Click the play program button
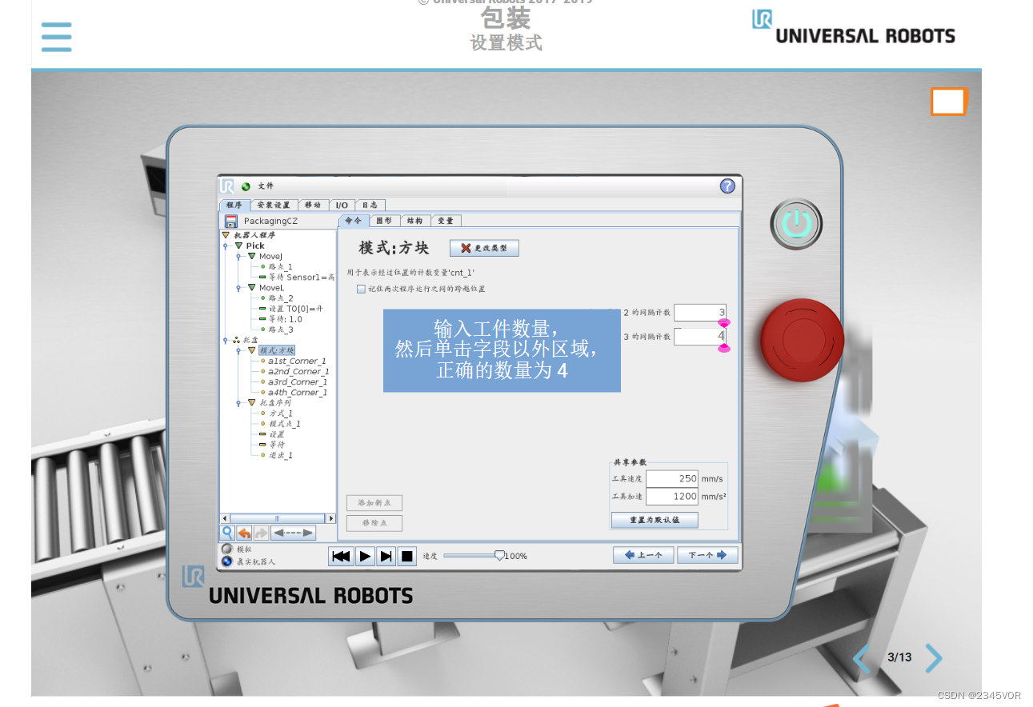 tap(365, 556)
